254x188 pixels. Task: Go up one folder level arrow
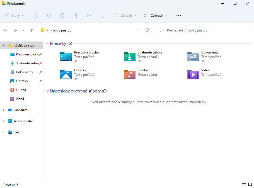click(x=32, y=30)
